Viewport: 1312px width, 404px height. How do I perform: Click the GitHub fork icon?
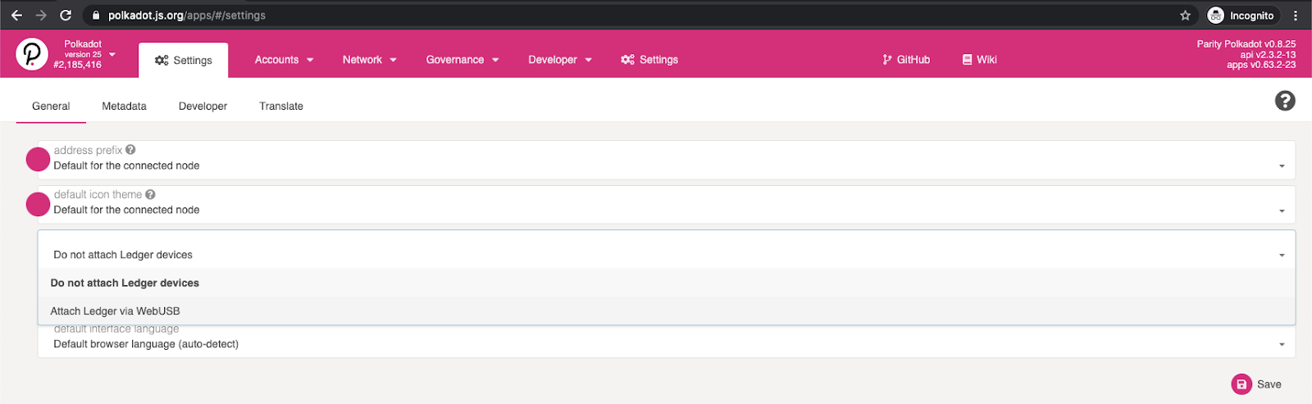887,60
